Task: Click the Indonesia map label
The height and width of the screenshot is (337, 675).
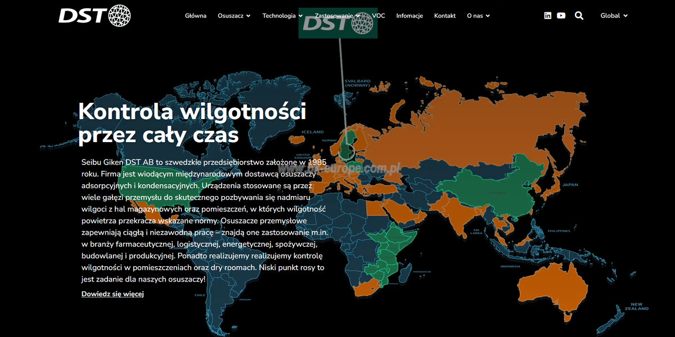Action: pos(510,266)
